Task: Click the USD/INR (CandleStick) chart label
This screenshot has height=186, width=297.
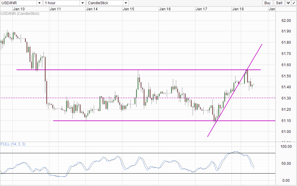Action: click(x=20, y=14)
